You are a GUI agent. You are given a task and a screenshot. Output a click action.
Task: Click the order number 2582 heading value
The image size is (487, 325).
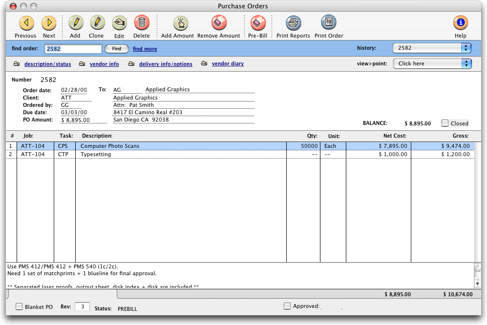(x=48, y=80)
